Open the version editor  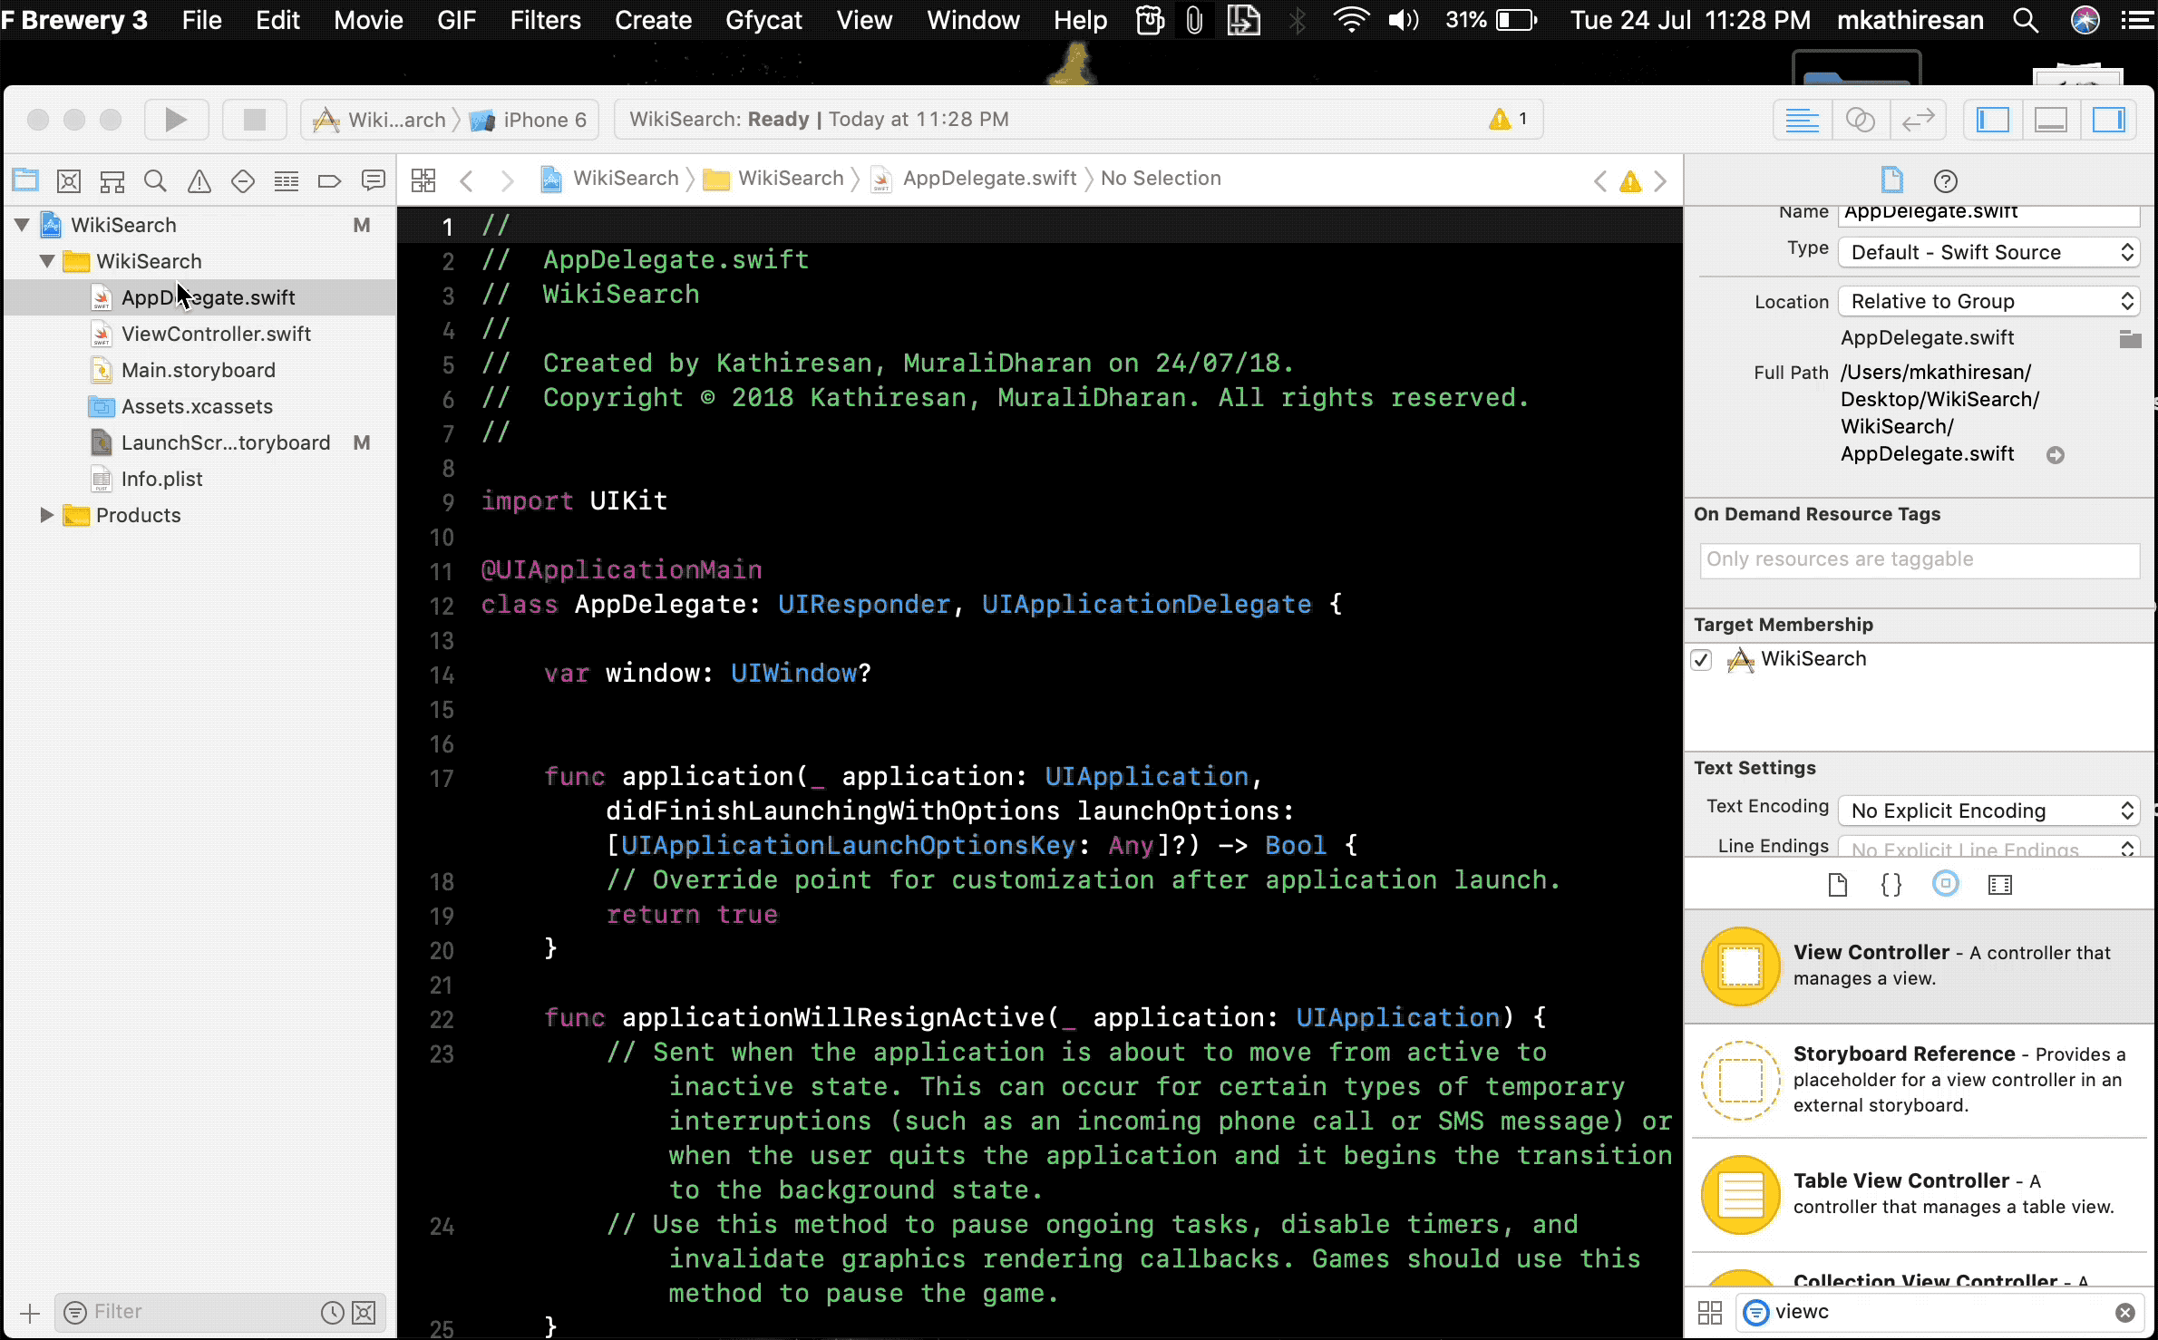point(1919,119)
